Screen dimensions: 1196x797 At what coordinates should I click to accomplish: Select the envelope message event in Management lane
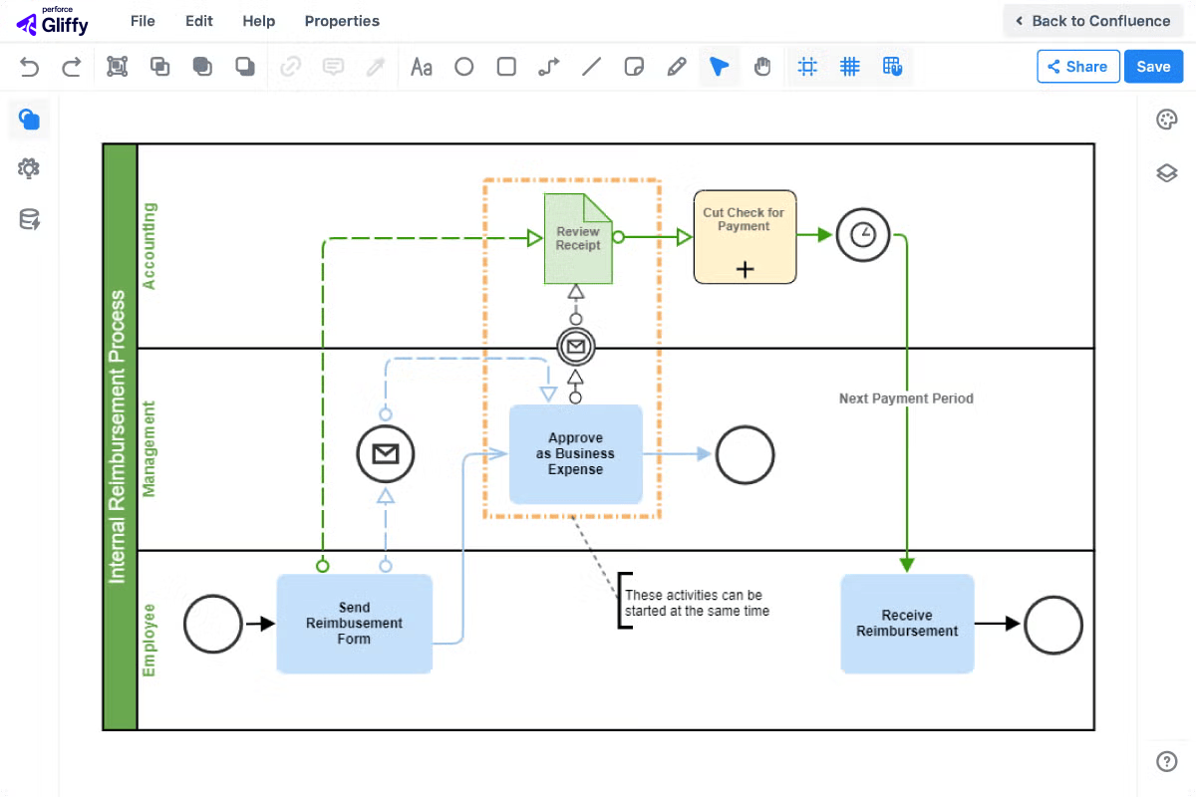[386, 454]
